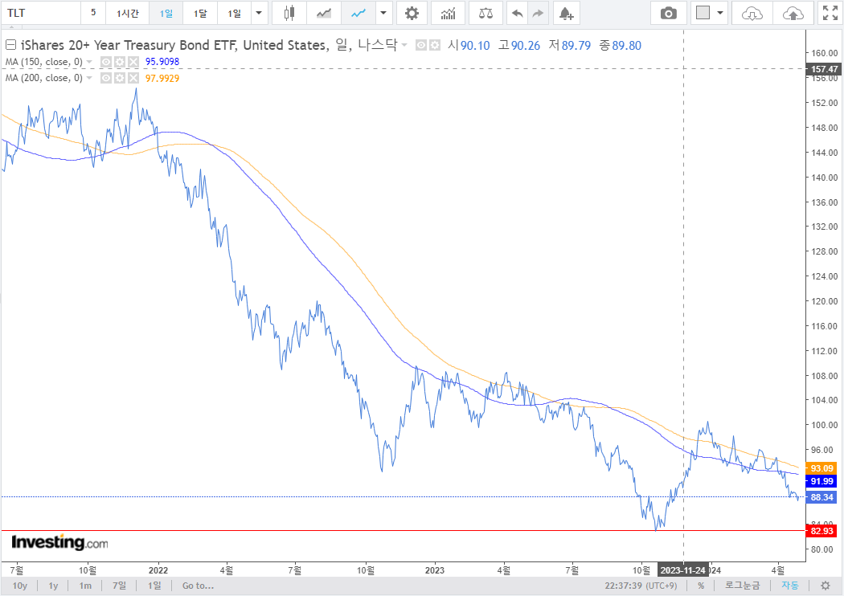Viewport: 844px width, 596px height.
Task: Toggle visibility of MA 150 indicator
Action: 106,62
